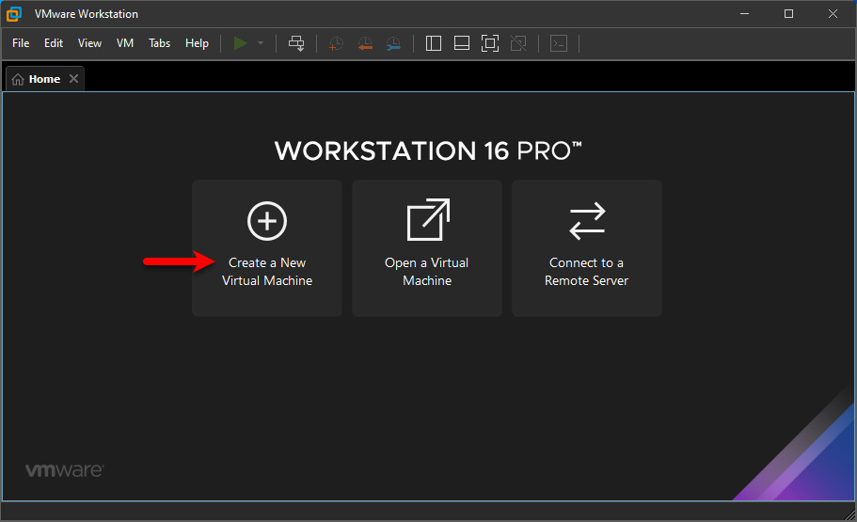This screenshot has height=522, width=857.
Task: Open the View menu
Action: click(x=89, y=43)
